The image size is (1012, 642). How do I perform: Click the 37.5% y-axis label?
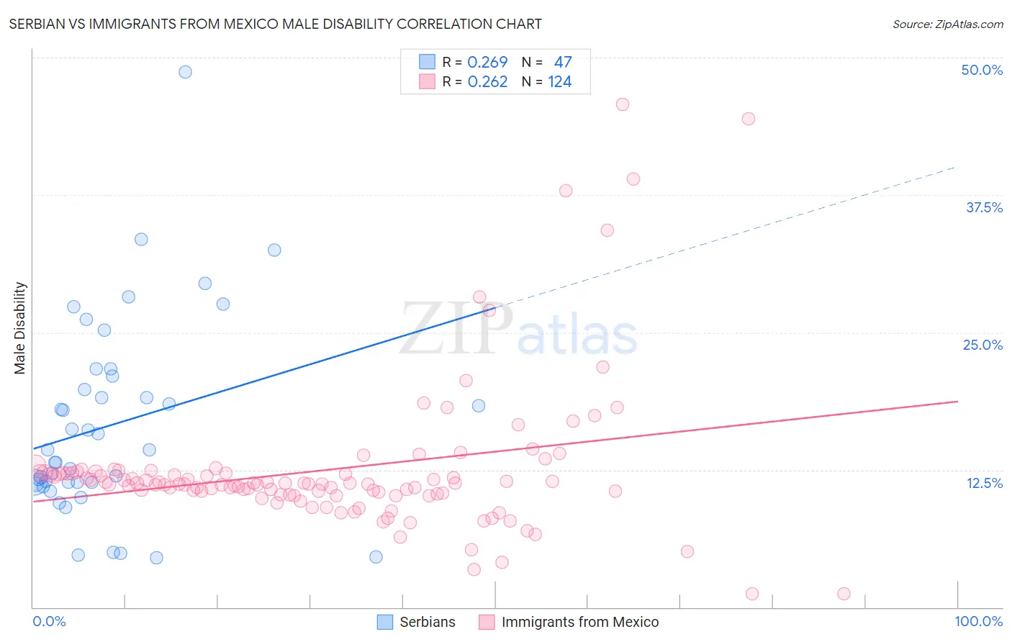point(984,207)
